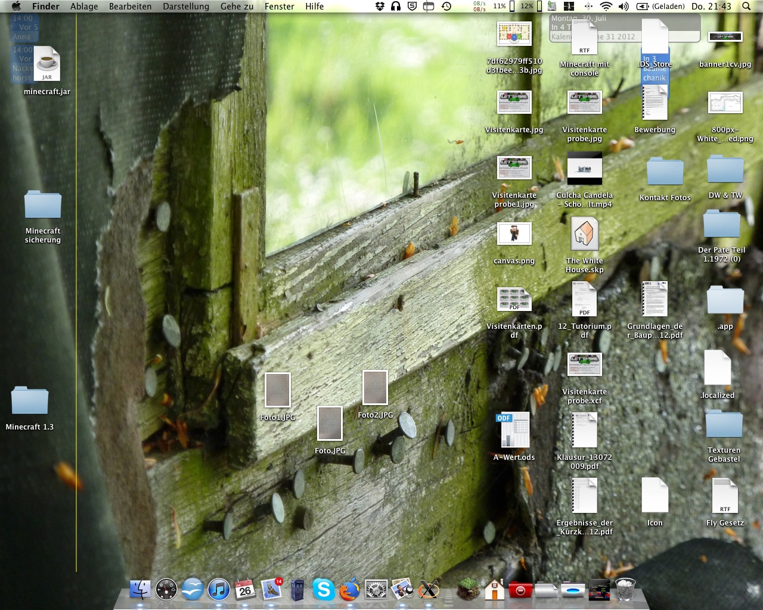Open Skype from the dock
Image resolution: width=763 pixels, height=610 pixels.
tap(323, 590)
